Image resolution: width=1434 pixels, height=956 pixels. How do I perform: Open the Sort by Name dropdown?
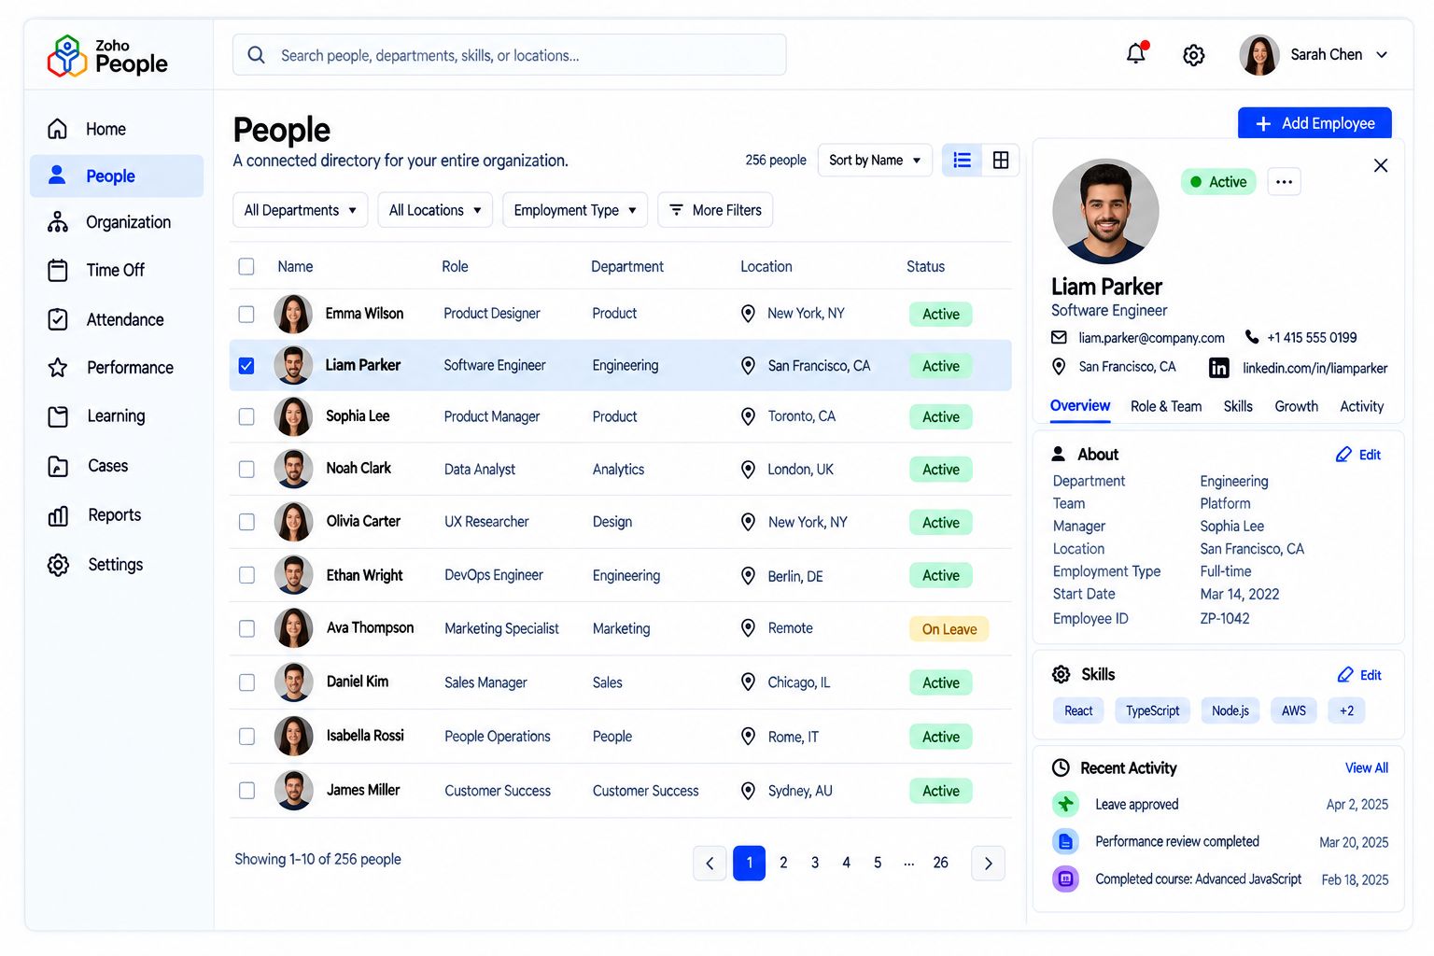pos(875,161)
